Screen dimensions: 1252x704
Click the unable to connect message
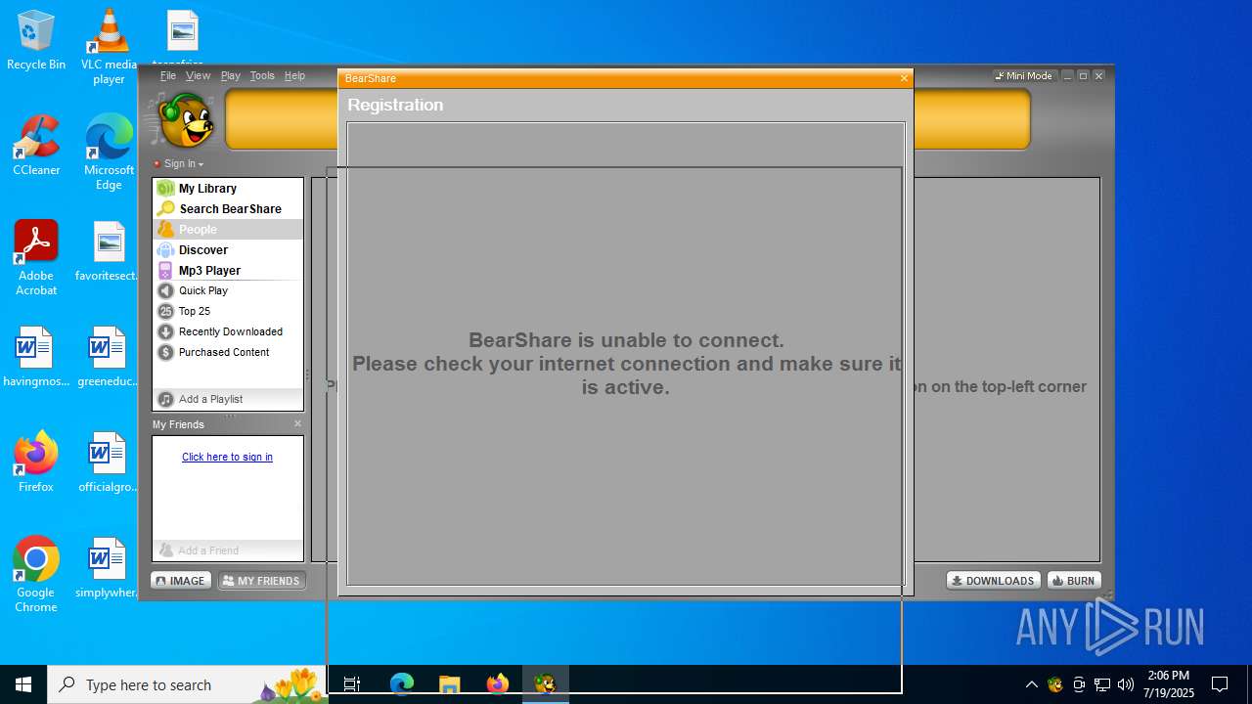pyautogui.click(x=626, y=364)
